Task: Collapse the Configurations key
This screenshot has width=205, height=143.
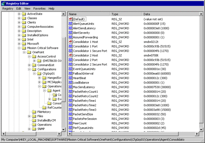Action: coord(29,70)
